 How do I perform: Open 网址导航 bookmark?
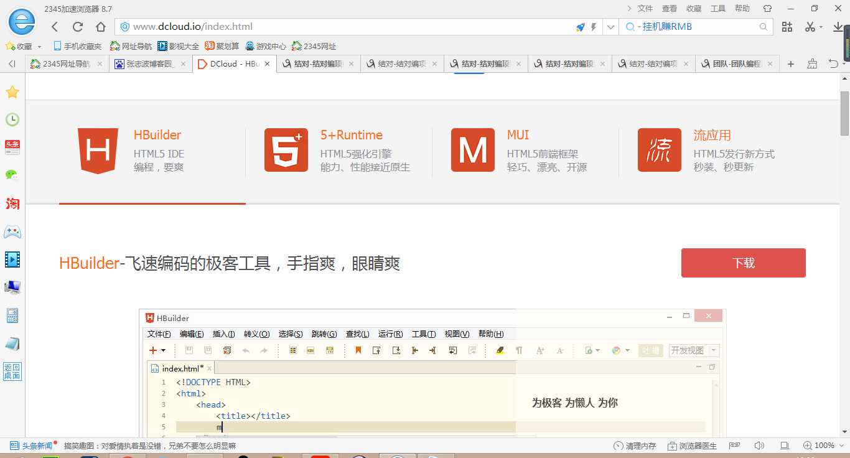coord(131,47)
